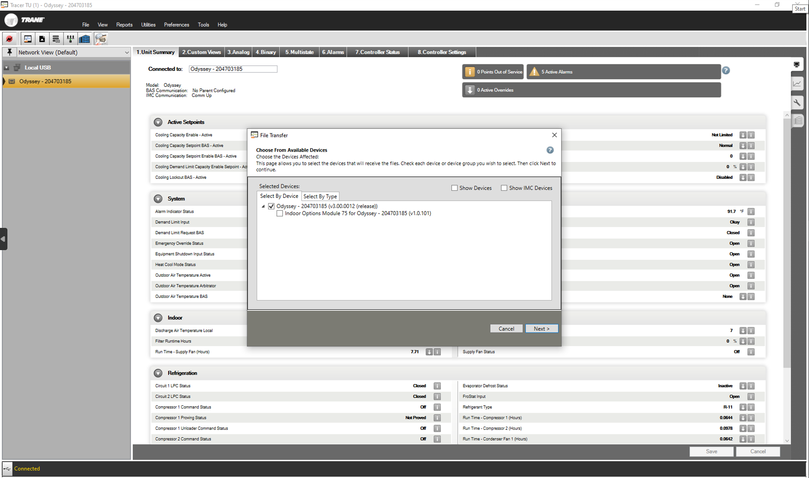809x478 pixels.
Task: Open the 3.Analog tab
Action: 238,52
